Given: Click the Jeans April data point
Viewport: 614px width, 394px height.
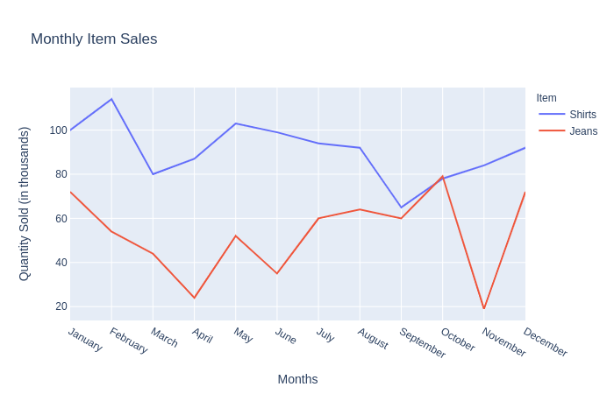Looking at the screenshot, I should pyautogui.click(x=194, y=298).
